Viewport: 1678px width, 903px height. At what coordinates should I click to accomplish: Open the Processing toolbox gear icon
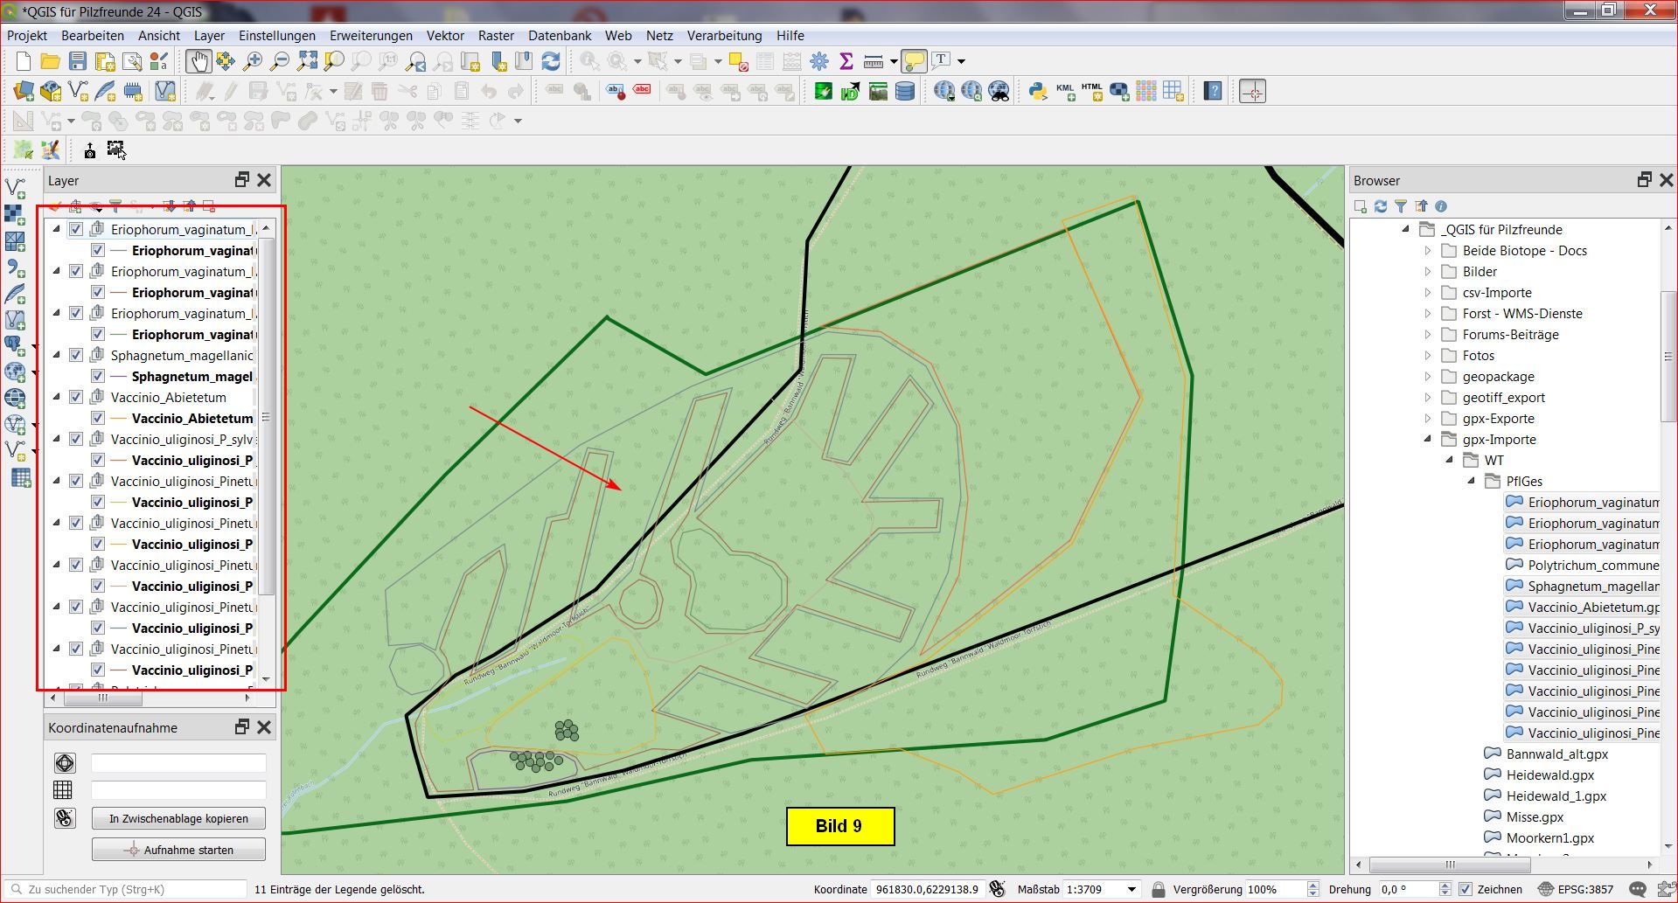pyautogui.click(x=818, y=61)
